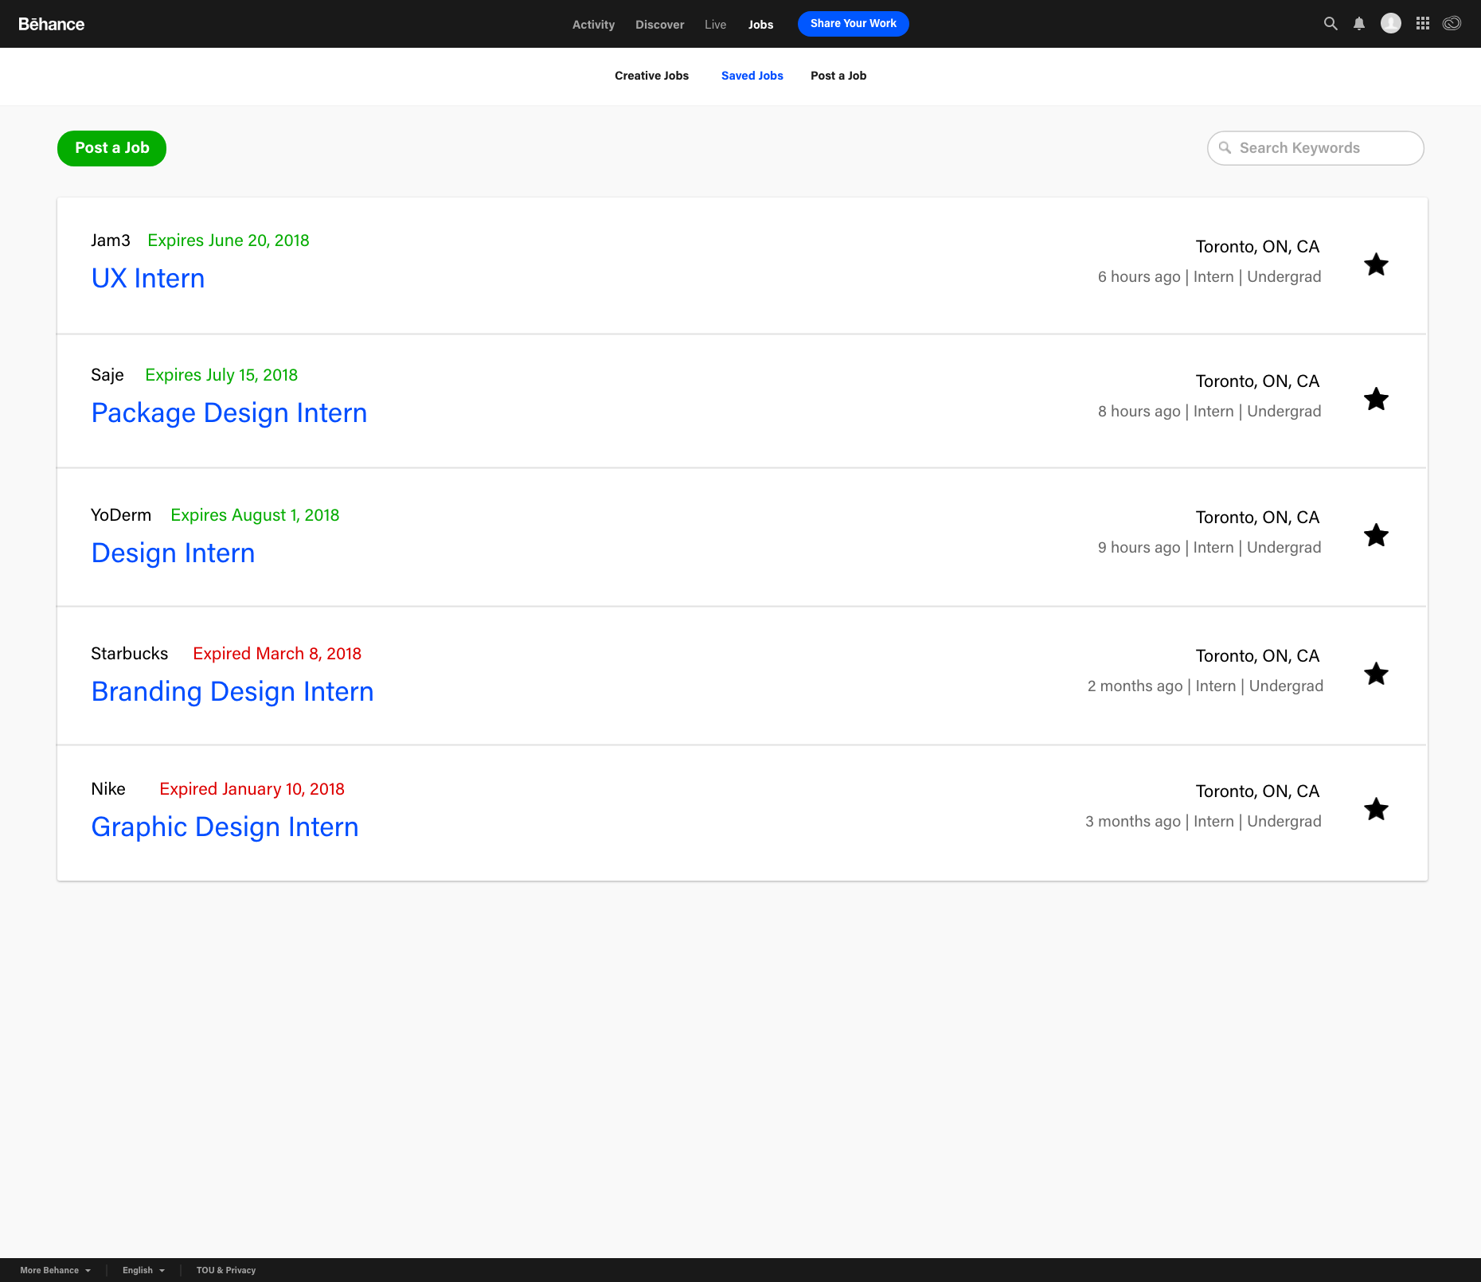Click 'Expires July 15, 2018' text
Screen dimensions: 1481x1282
221,375
